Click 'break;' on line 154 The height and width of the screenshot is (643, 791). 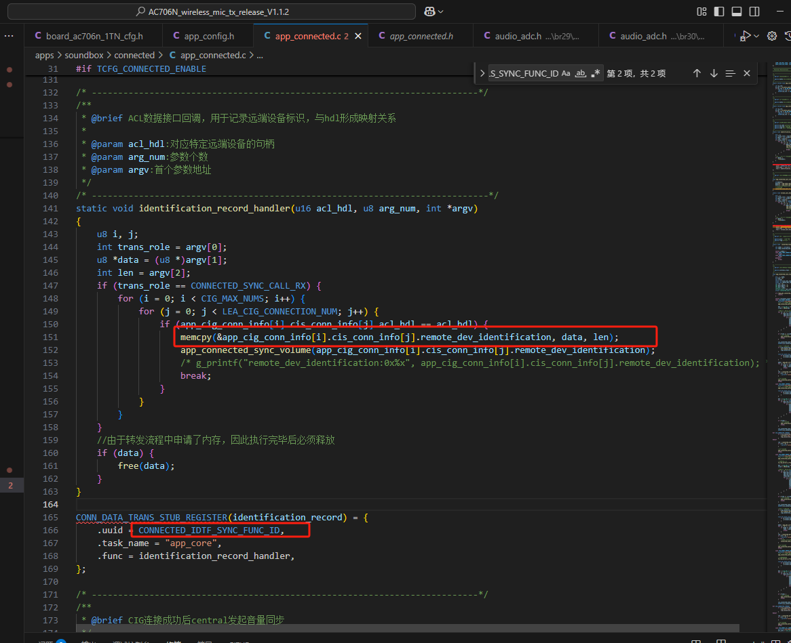(x=196, y=376)
